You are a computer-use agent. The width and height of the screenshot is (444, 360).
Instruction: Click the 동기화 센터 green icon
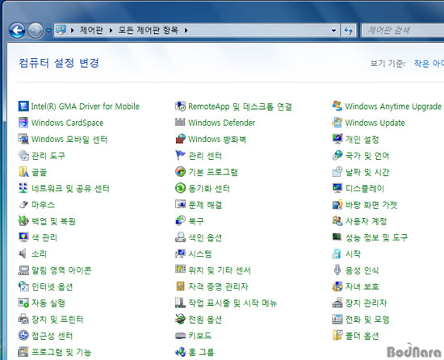(180, 188)
